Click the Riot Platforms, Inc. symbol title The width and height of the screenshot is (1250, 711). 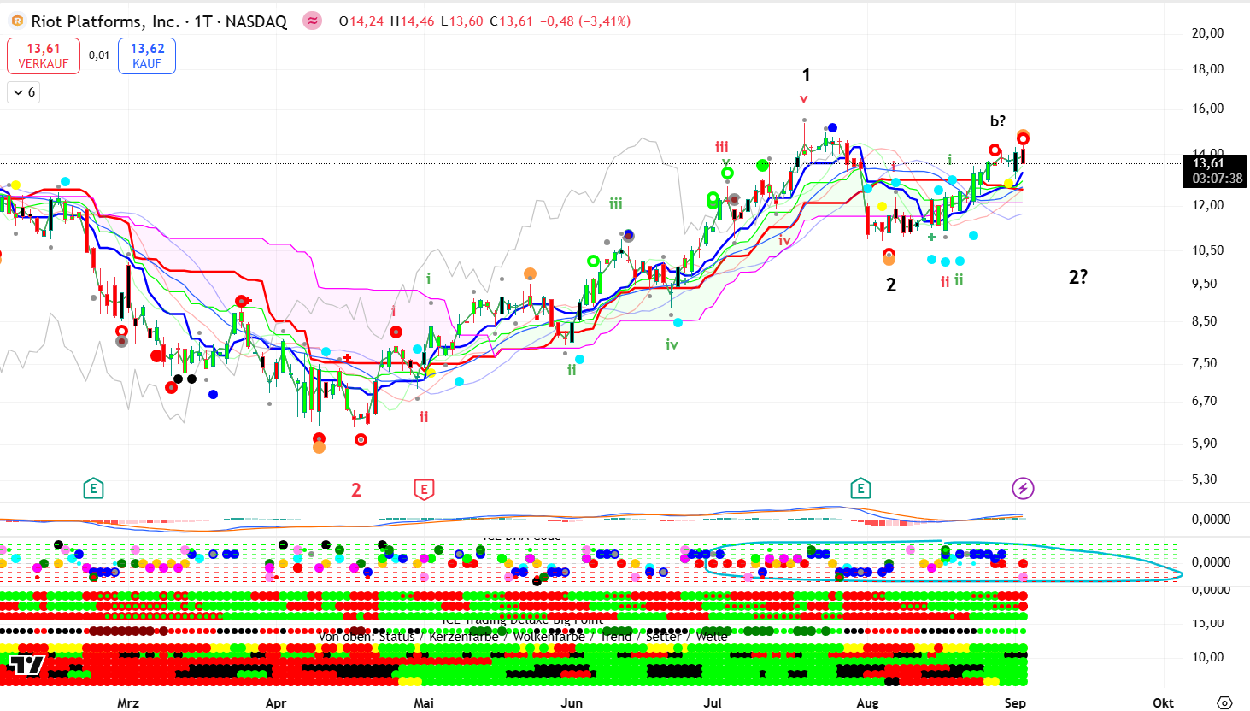click(x=159, y=21)
